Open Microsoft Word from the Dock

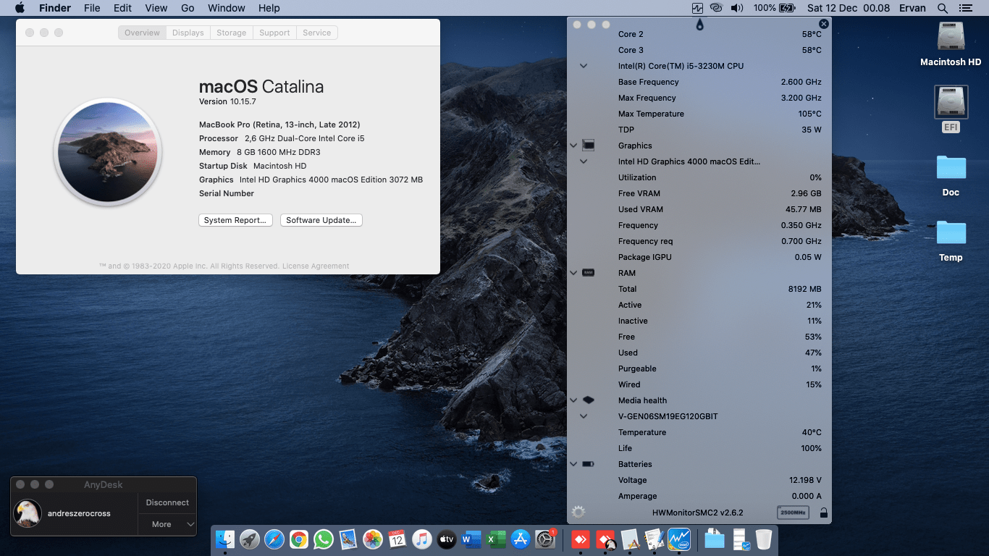[471, 539]
